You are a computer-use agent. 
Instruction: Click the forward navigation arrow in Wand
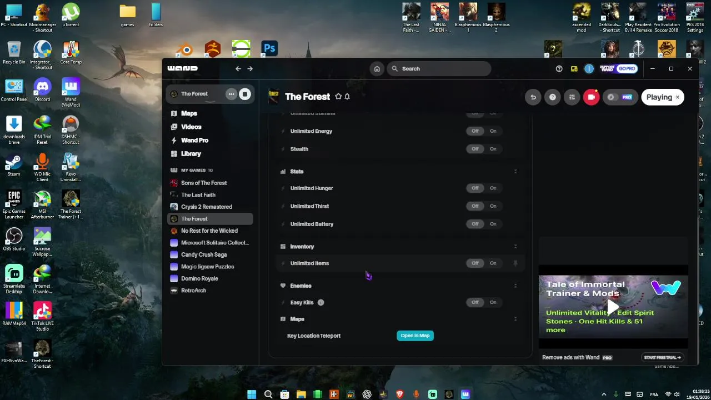pos(250,69)
